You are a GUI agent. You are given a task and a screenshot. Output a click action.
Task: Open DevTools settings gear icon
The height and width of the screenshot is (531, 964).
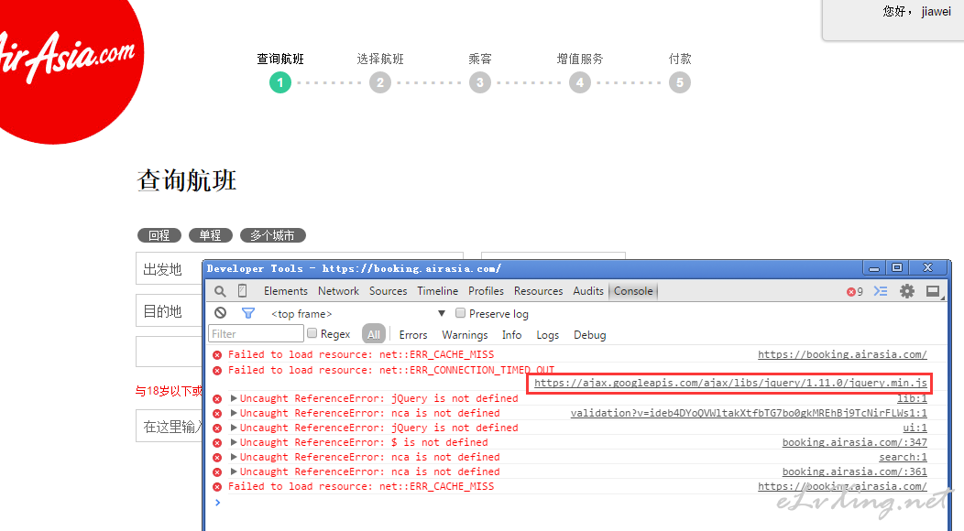(x=907, y=291)
